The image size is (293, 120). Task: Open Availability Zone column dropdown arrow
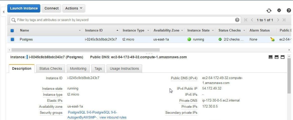pos(182,30)
